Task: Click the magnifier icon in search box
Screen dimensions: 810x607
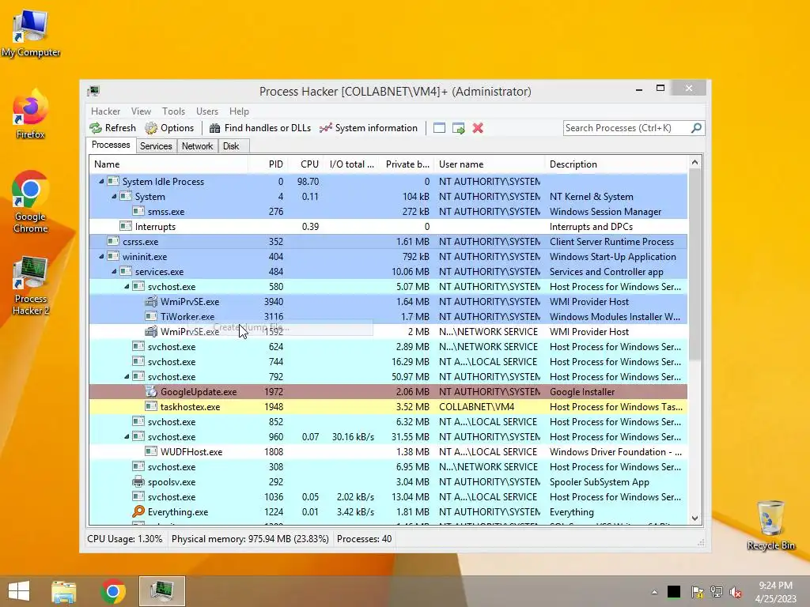Action: click(696, 127)
